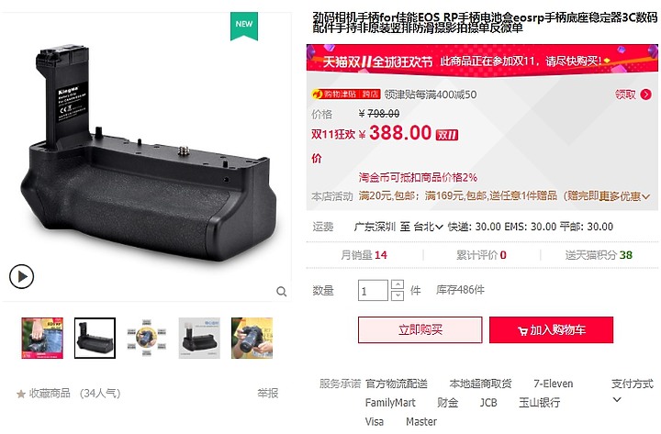Open the 累计评价 reviews tab
The height and width of the screenshot is (434, 661).
tap(481, 255)
